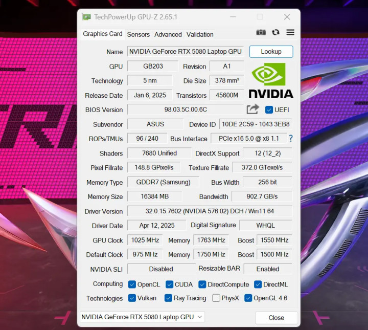The height and width of the screenshot is (330, 368).
Task: Click Shaders value 7680 Unified
Action: click(159, 153)
